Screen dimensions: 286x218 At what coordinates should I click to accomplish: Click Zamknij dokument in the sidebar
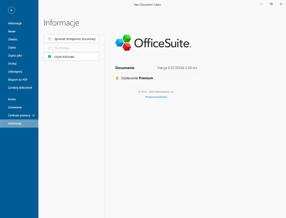pos(19,87)
